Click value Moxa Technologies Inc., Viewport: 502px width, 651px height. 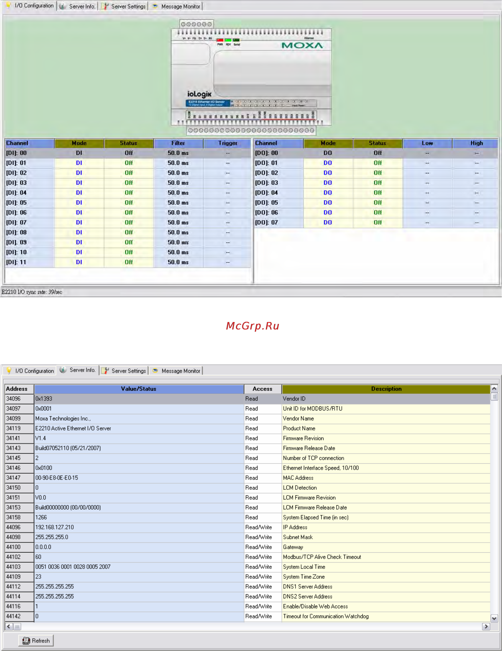click(x=63, y=418)
